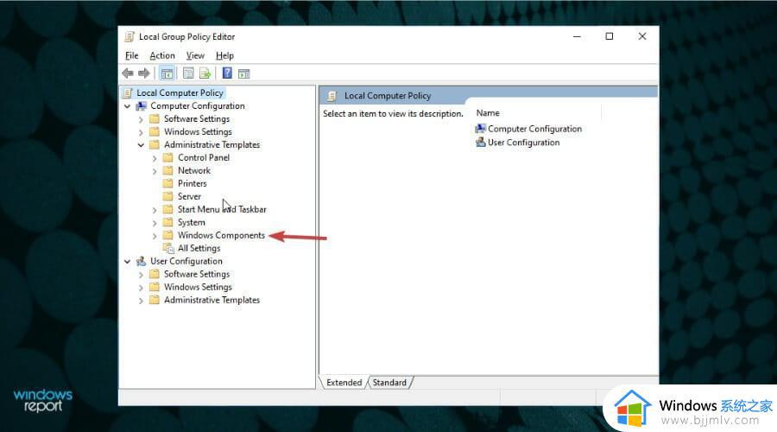This screenshot has width=777, height=432.
Task: Open the File menu
Action: click(x=132, y=55)
